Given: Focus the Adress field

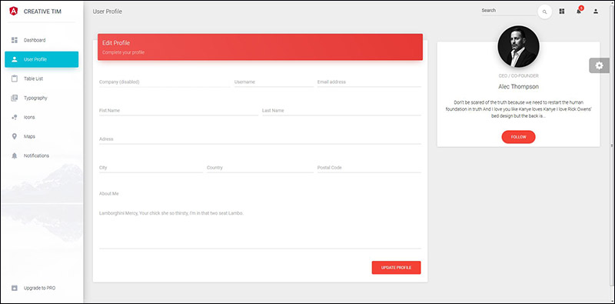Looking at the screenshot, I should [260, 139].
